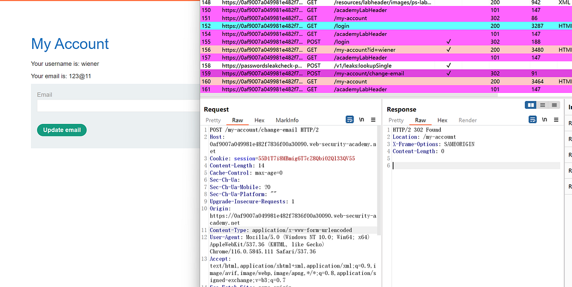Viewport: 572px width, 287px height.
Task: Select combined tabbed layout view
Action: [555, 105]
